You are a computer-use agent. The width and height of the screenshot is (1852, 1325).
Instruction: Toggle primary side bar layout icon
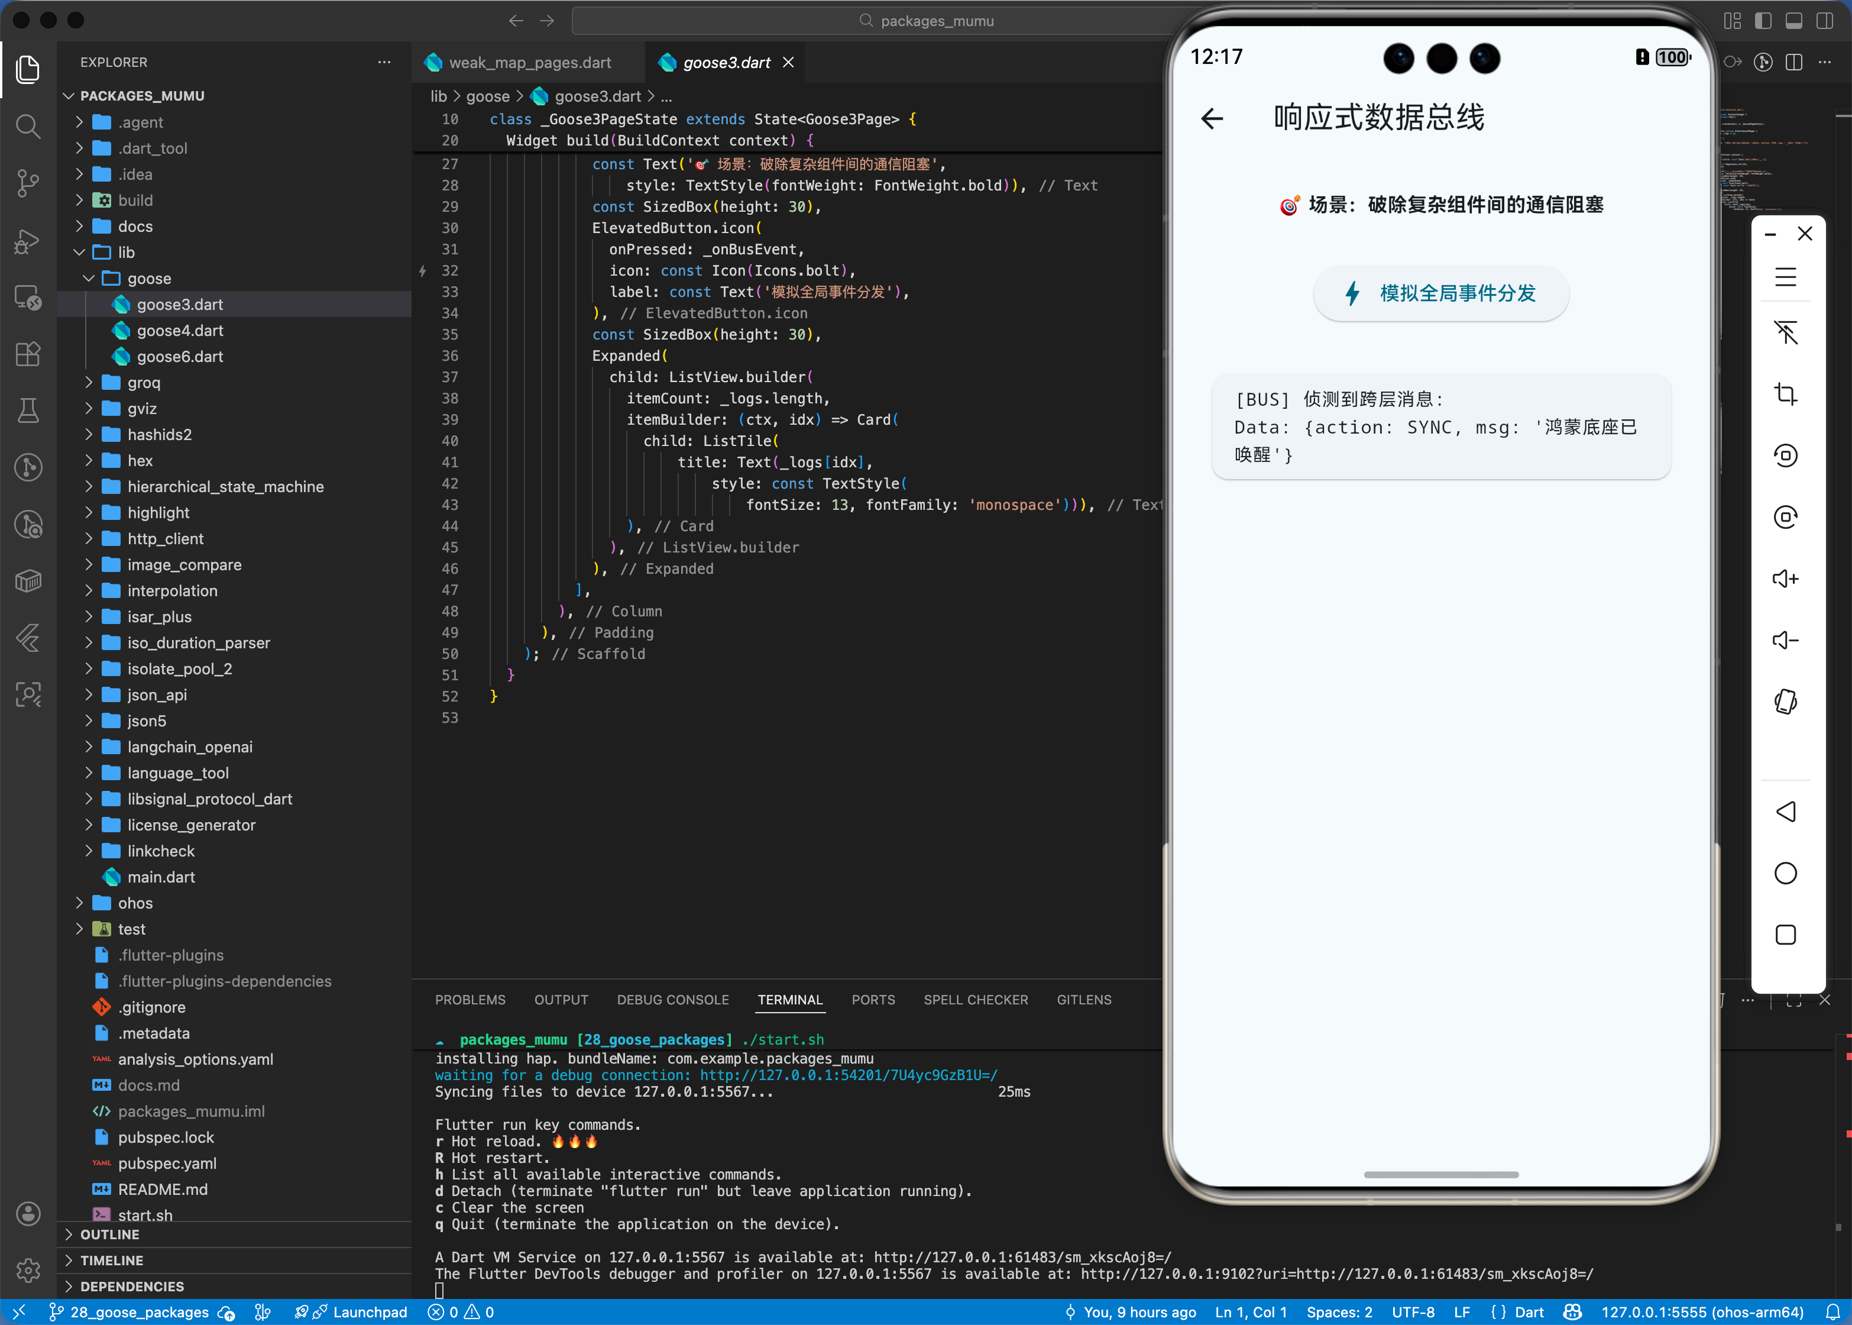tap(1763, 20)
